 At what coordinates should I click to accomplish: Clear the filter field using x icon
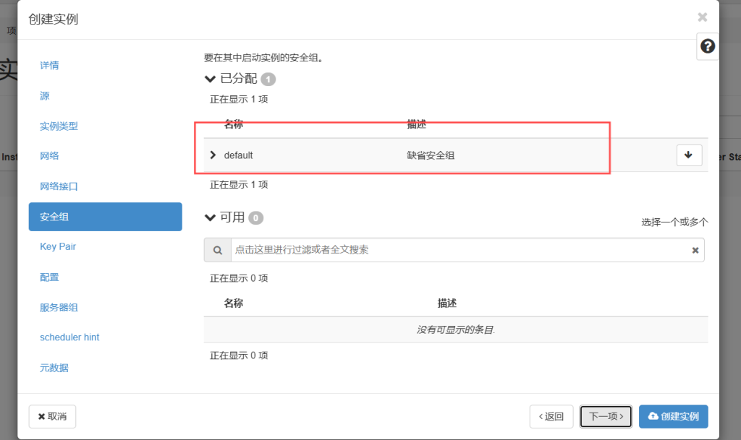pos(695,250)
